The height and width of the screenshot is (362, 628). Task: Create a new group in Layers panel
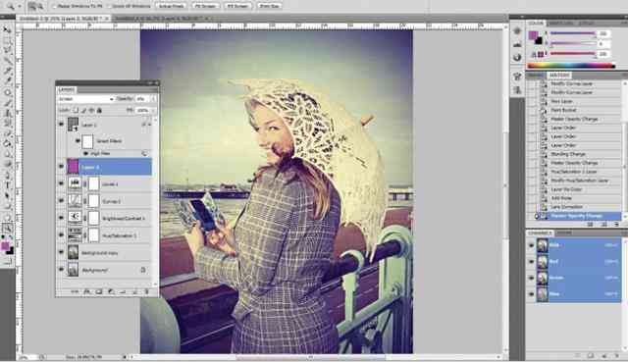coord(123,292)
